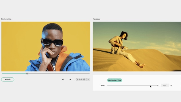
Task: Click the Reference scrubber playhead knob
Action: [x=27, y=73]
